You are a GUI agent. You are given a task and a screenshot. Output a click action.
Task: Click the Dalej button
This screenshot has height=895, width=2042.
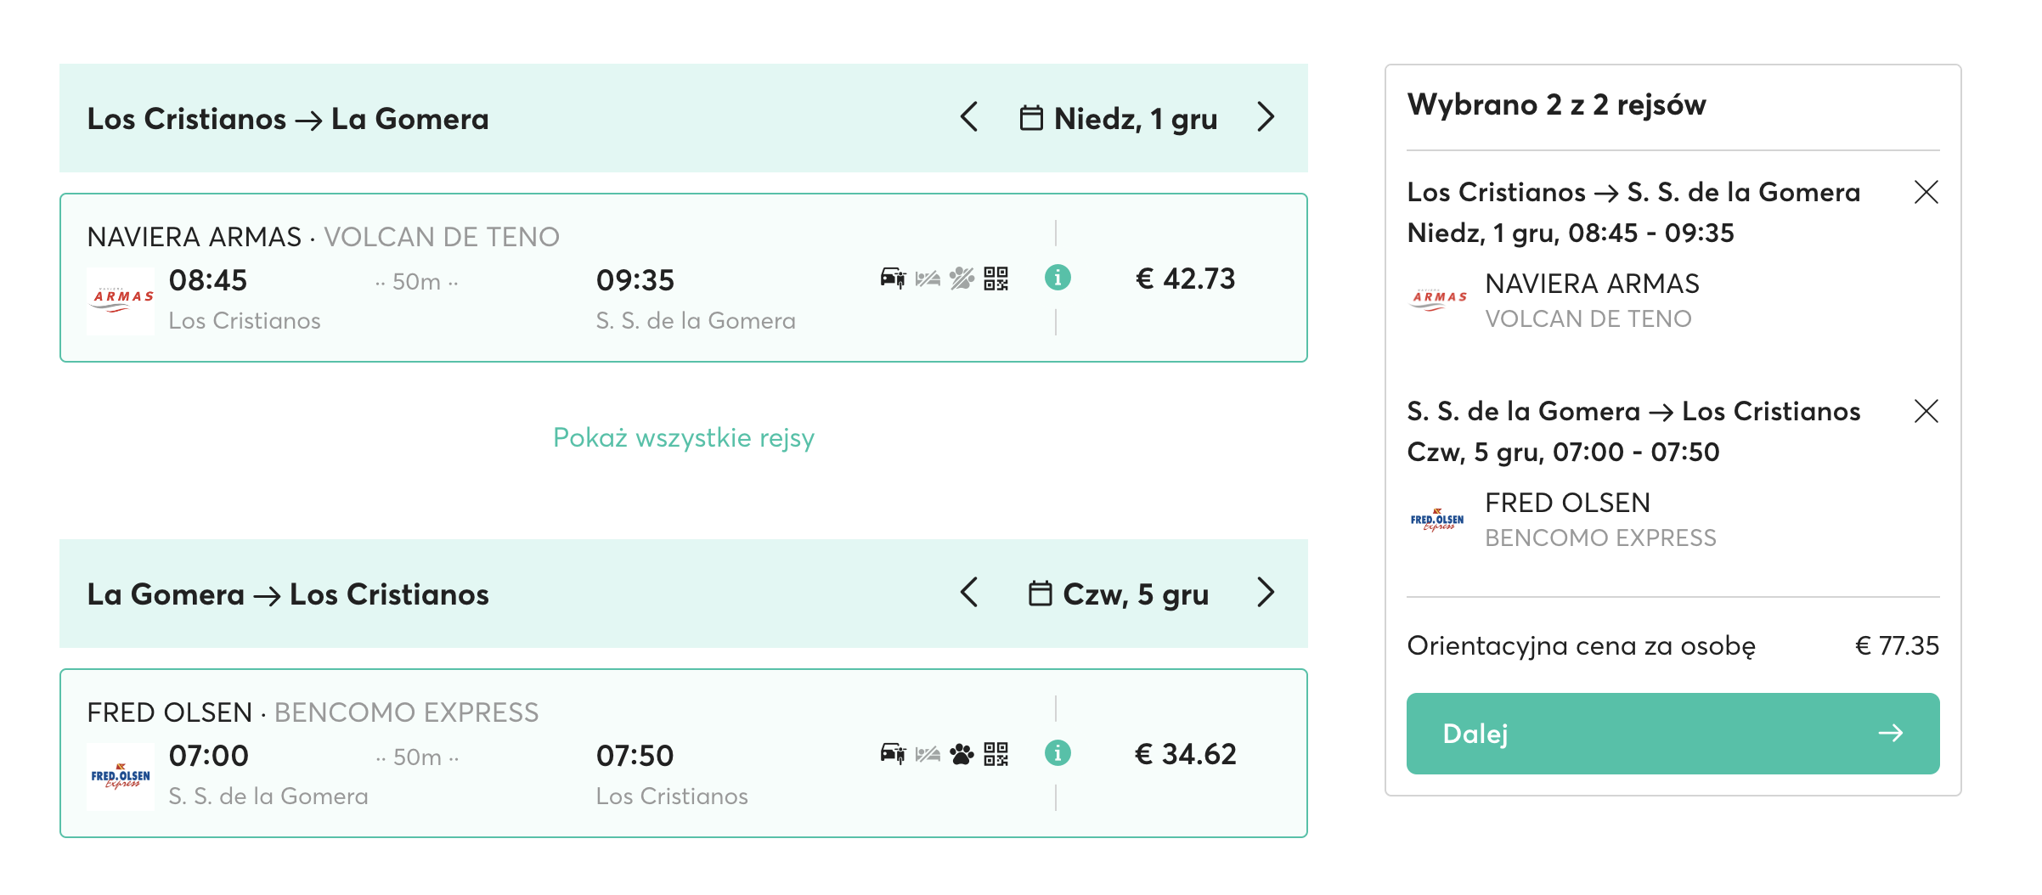[1673, 734]
